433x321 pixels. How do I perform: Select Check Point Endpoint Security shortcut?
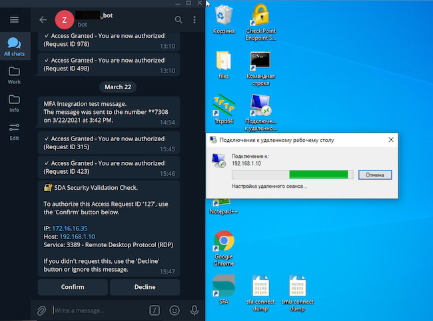point(260,22)
